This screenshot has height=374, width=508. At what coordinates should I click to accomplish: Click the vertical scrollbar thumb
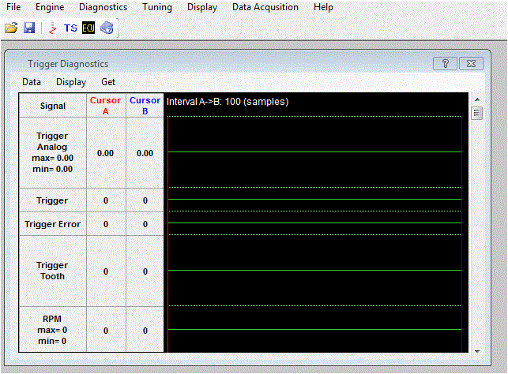(x=477, y=113)
